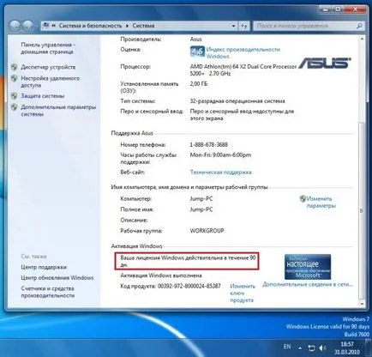Open Дополнительные сведения в сети link
Screen dimensions: 372x357
pyautogui.click(x=308, y=284)
